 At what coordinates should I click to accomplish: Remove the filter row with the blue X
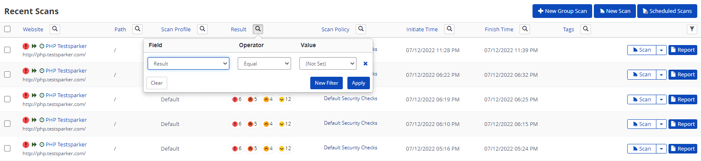coord(365,64)
